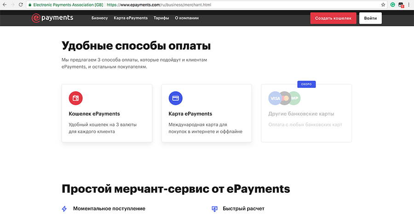Click the Мы предлагаем 3 способа оплаты paragraph
414x214 pixels.
point(134,64)
